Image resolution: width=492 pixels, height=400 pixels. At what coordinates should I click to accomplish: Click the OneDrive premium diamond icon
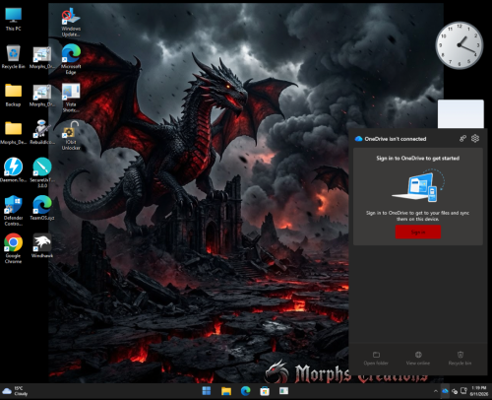tap(462, 139)
